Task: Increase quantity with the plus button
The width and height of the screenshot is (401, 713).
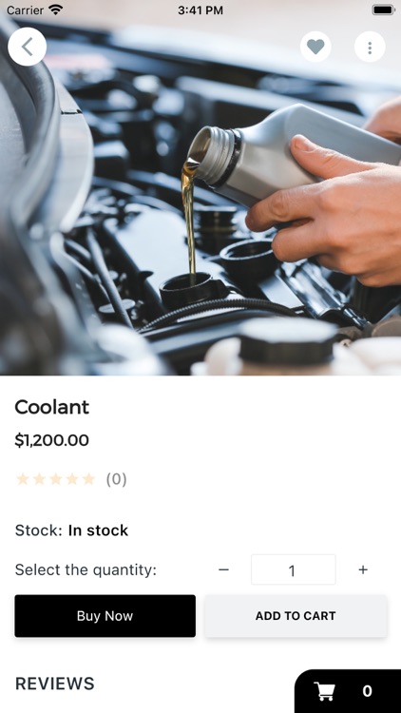Action: point(363,569)
